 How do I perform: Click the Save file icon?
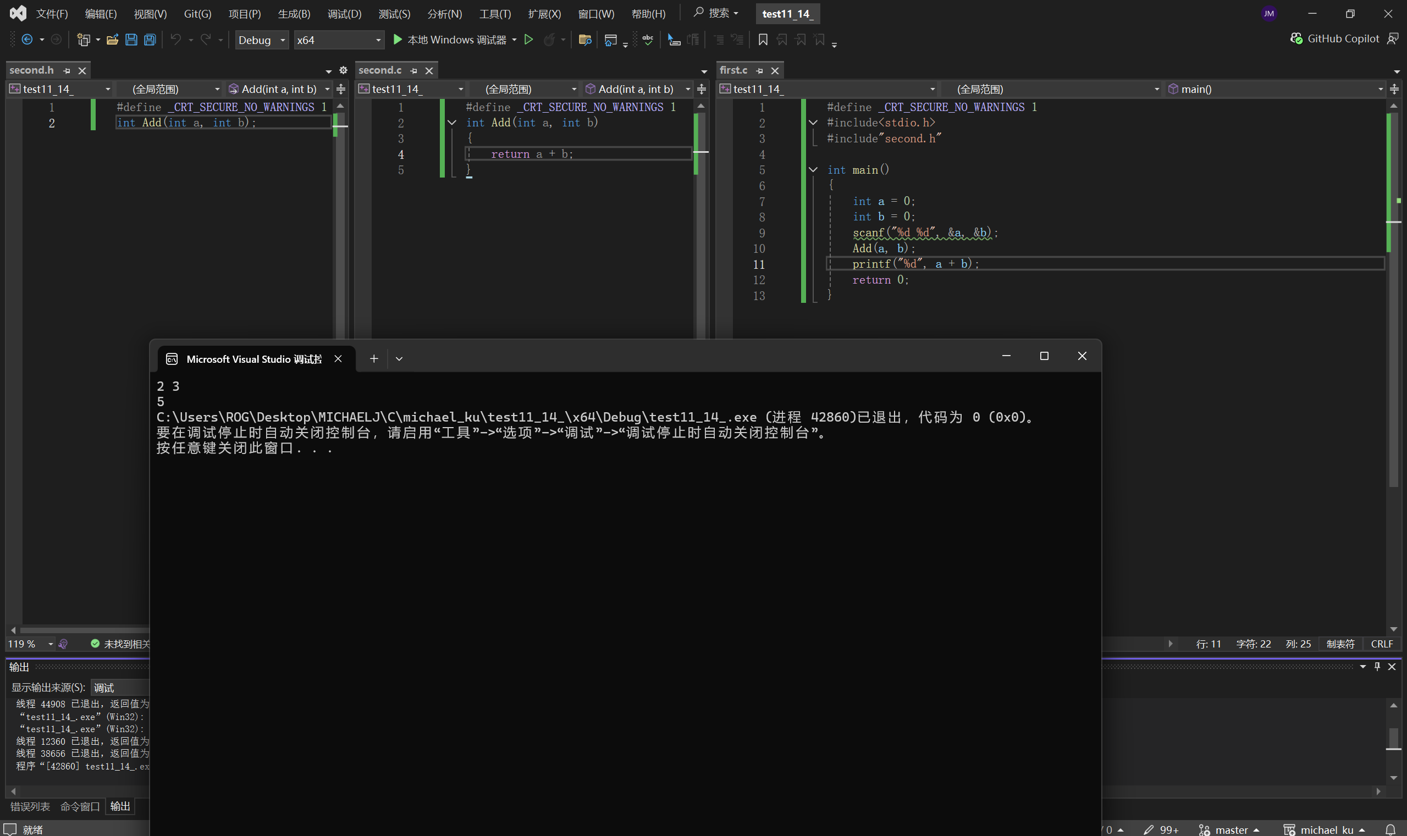(x=131, y=40)
